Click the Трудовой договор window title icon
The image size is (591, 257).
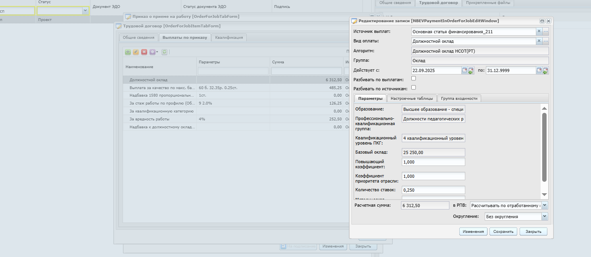(x=119, y=26)
